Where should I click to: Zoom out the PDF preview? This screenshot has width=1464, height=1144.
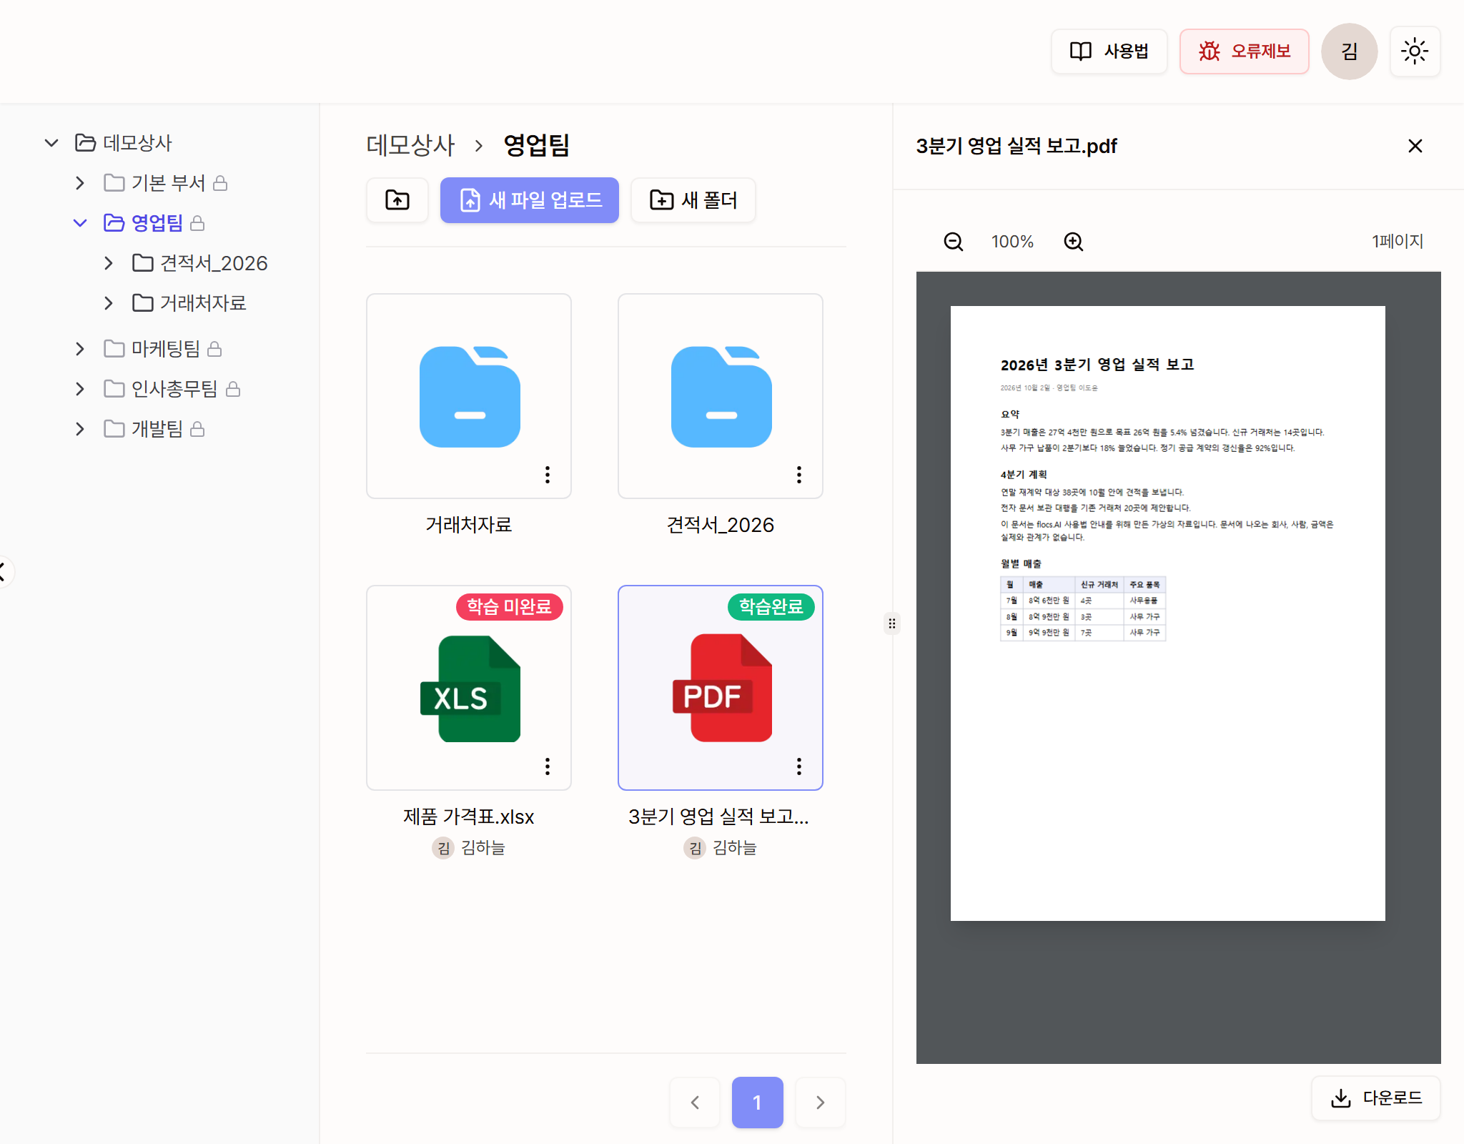(x=954, y=242)
